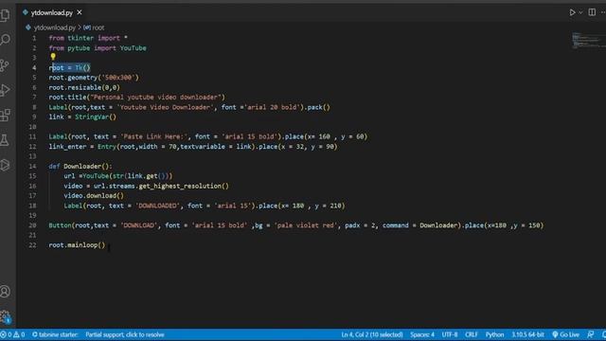Click 'link_enter' variable on line 12
606x341 pixels.
[67, 147]
